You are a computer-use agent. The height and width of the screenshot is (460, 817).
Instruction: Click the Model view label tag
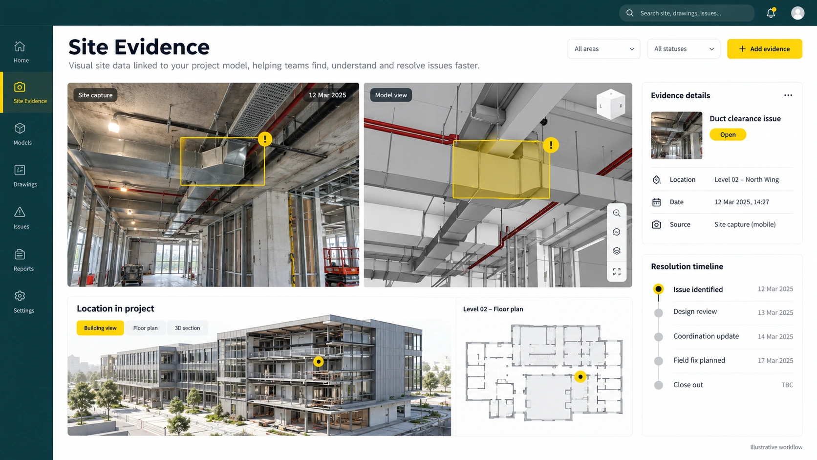[x=391, y=95]
